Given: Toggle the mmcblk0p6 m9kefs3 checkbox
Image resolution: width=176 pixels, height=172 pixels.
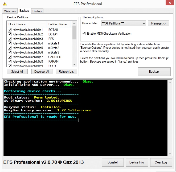Looking at the screenshot, I should [10, 52].
